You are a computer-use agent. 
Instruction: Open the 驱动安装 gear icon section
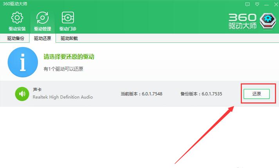tap(17, 21)
